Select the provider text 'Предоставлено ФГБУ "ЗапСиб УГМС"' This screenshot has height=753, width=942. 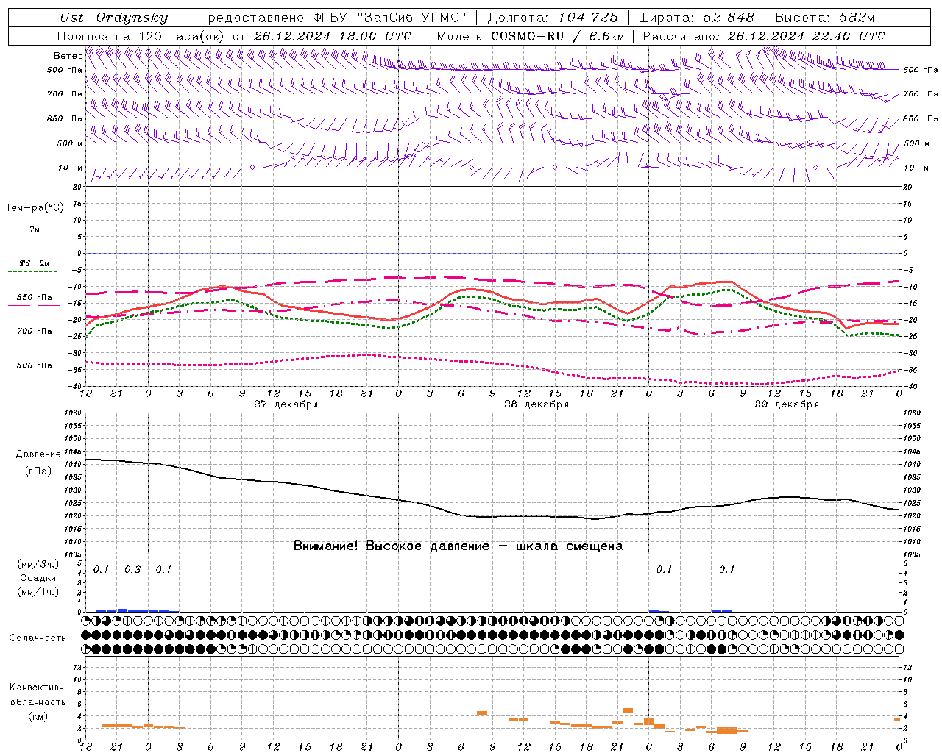coord(332,18)
